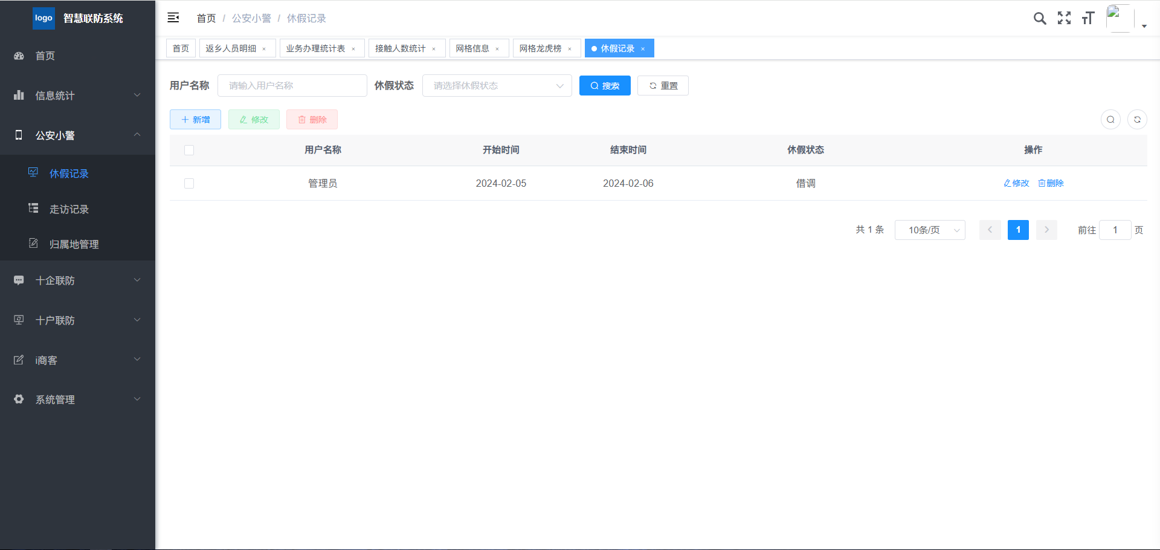Viewport: 1160px width, 550px height.
Task: Check the 管理员 row checkbox
Action: (189, 183)
